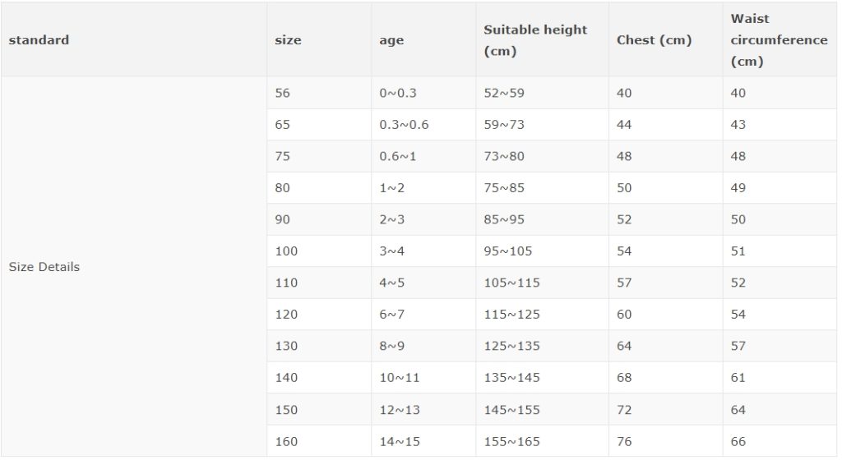This screenshot has height=460, width=842.
Task: Select the age 8~9 cell
Action: (423, 346)
